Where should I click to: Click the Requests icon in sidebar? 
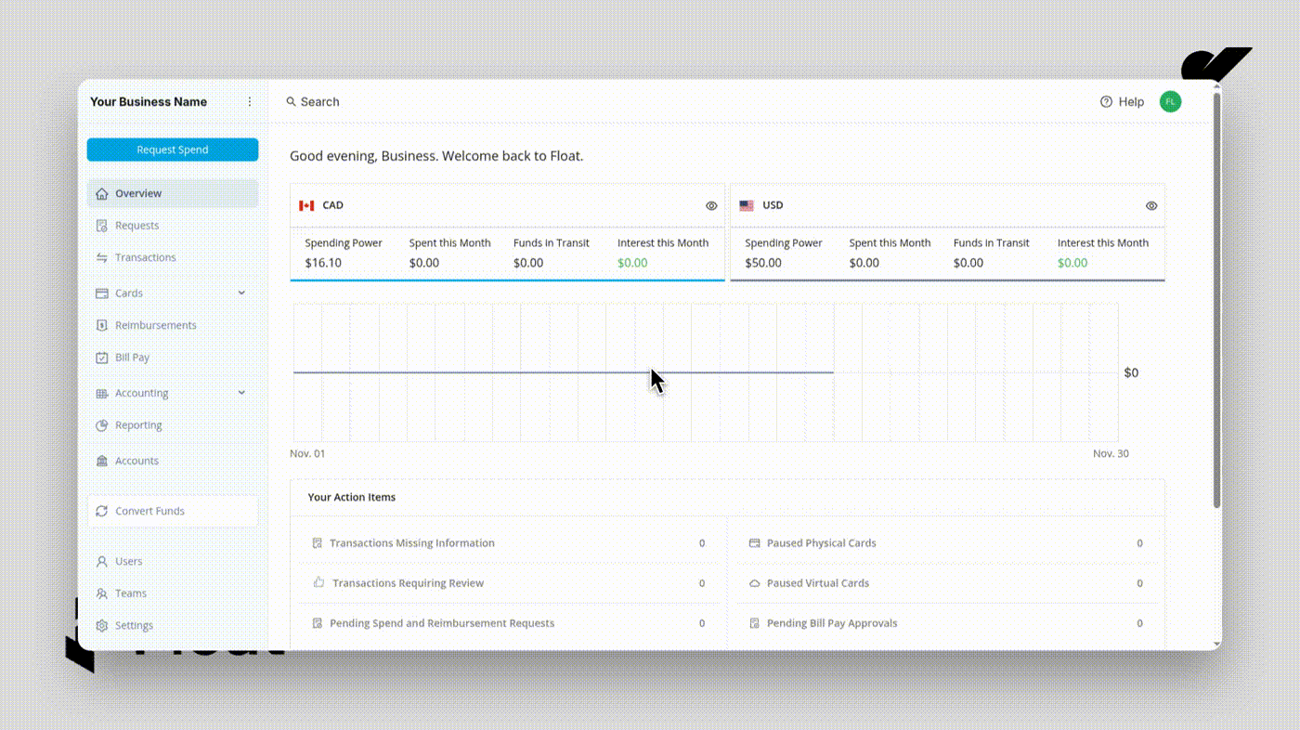point(102,226)
